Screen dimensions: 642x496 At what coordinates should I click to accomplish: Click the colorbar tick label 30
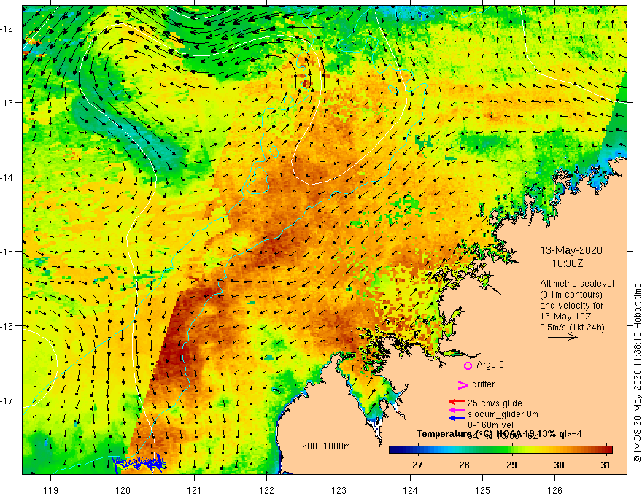click(559, 465)
